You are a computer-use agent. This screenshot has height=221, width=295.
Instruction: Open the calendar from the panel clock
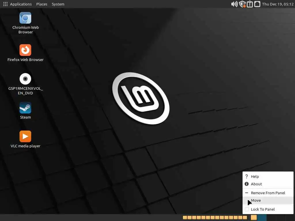tap(278, 4)
